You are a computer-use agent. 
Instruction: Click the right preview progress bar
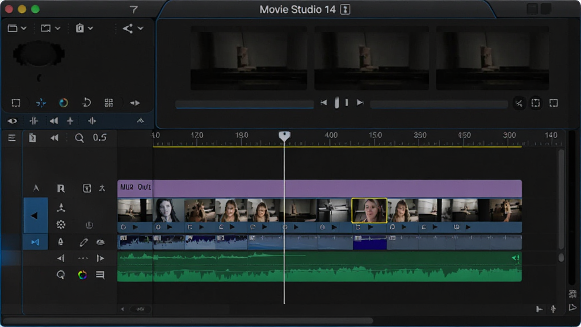(439, 104)
